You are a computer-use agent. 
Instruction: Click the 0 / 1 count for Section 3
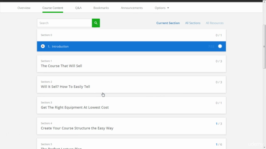coord(219,103)
